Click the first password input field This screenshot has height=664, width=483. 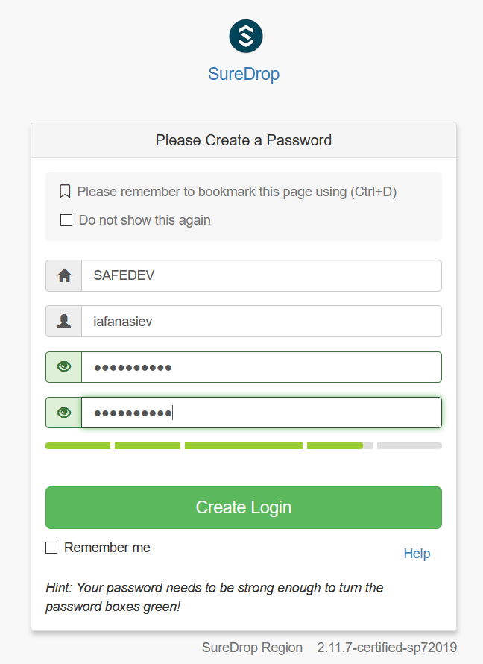tap(261, 367)
